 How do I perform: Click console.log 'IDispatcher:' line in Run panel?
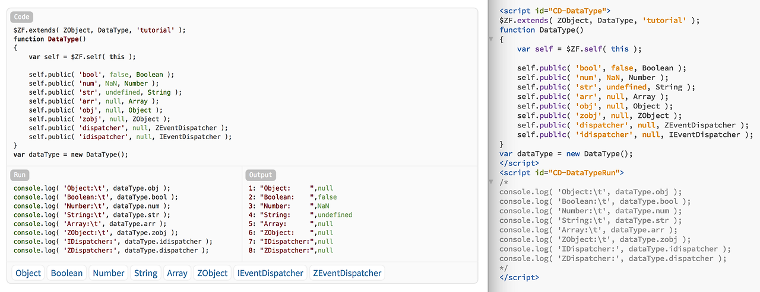pos(112,242)
